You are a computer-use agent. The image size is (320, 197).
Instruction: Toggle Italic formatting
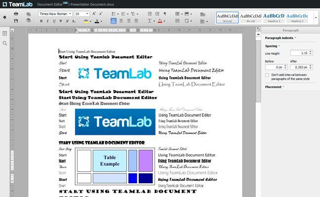pyautogui.click(x=47, y=21)
